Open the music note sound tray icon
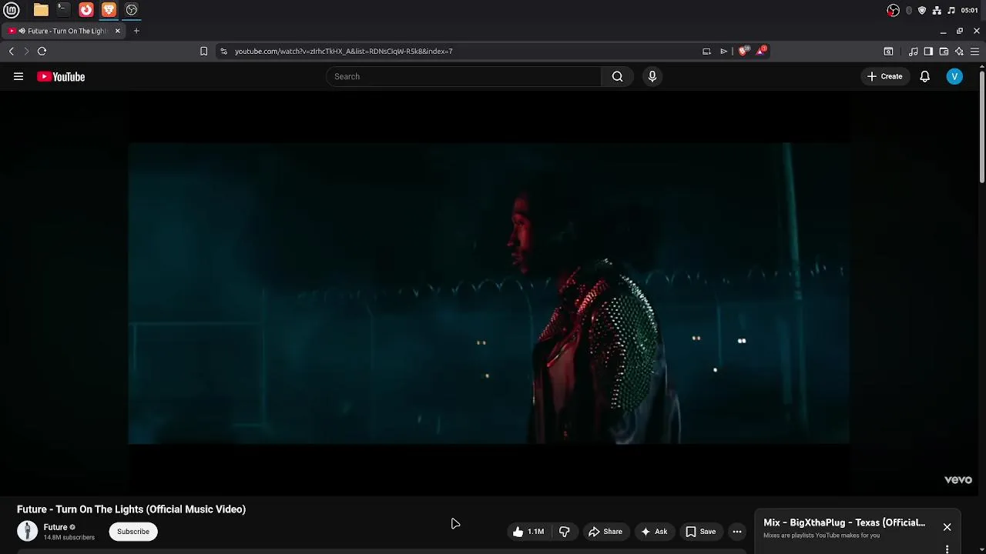 [x=951, y=10]
